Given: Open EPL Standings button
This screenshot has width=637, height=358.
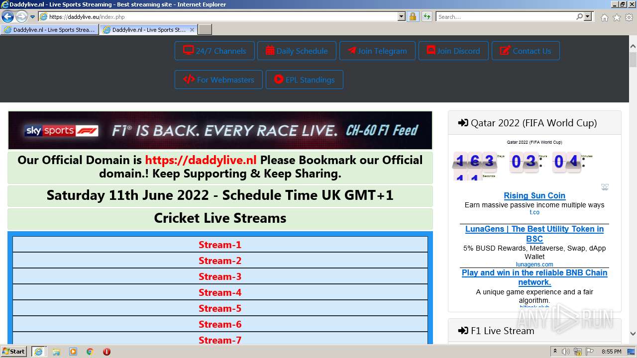Looking at the screenshot, I should coord(305,80).
